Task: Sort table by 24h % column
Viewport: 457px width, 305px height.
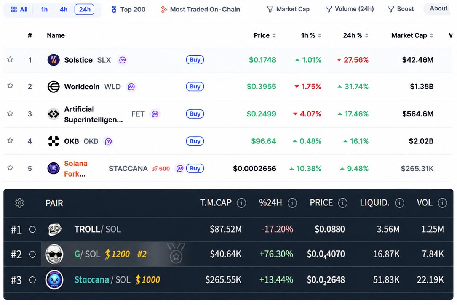Action: pos(356,35)
